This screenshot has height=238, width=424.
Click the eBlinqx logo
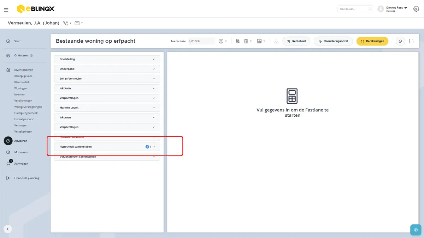[36, 9]
